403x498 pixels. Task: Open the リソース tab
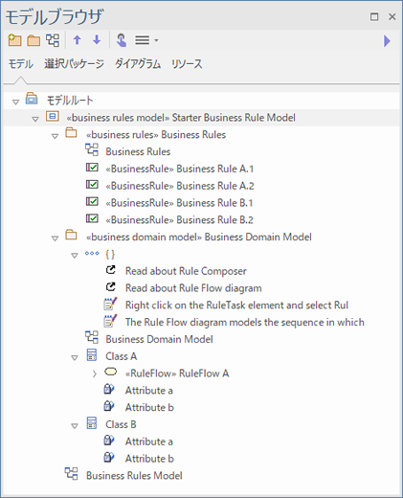(x=187, y=64)
